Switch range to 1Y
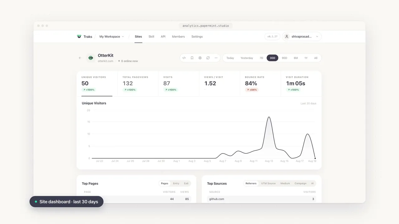The height and width of the screenshot is (224, 399). (x=306, y=58)
